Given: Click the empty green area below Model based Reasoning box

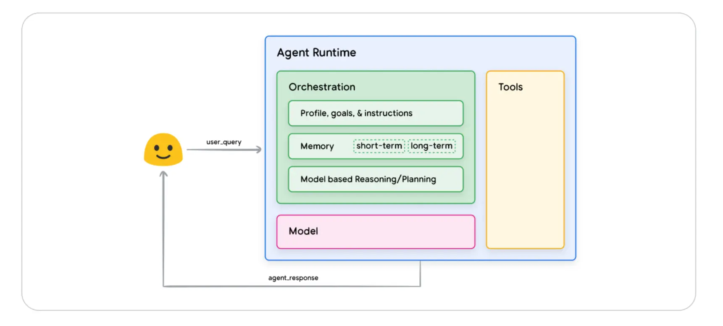Looking at the screenshot, I should 376,198.
